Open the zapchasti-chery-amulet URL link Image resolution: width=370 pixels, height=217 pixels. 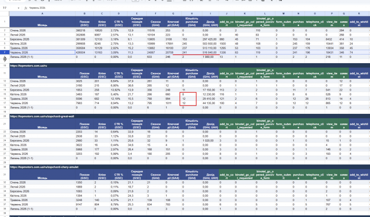pos(44,167)
